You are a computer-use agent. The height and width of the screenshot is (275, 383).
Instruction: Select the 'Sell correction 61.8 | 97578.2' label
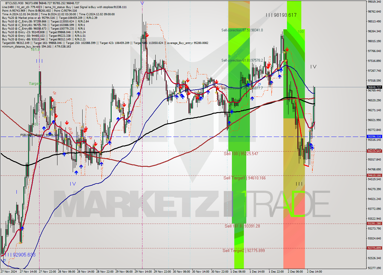tap(242, 60)
